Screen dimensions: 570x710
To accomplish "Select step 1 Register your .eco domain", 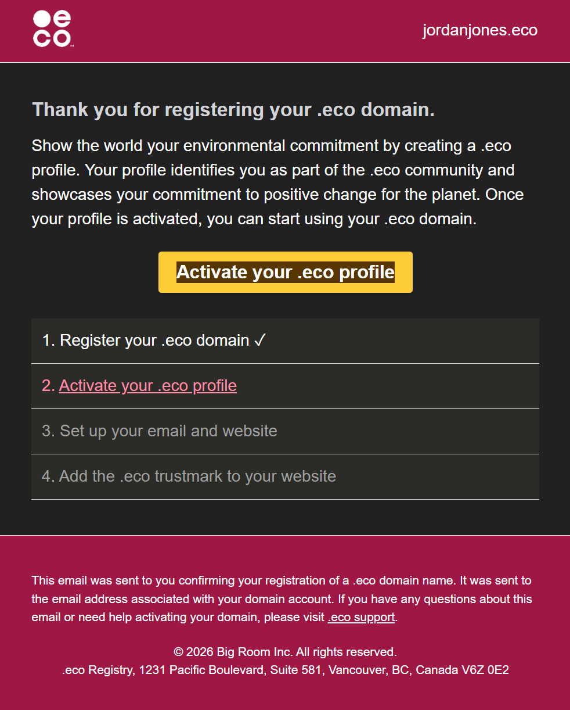I will pos(154,340).
